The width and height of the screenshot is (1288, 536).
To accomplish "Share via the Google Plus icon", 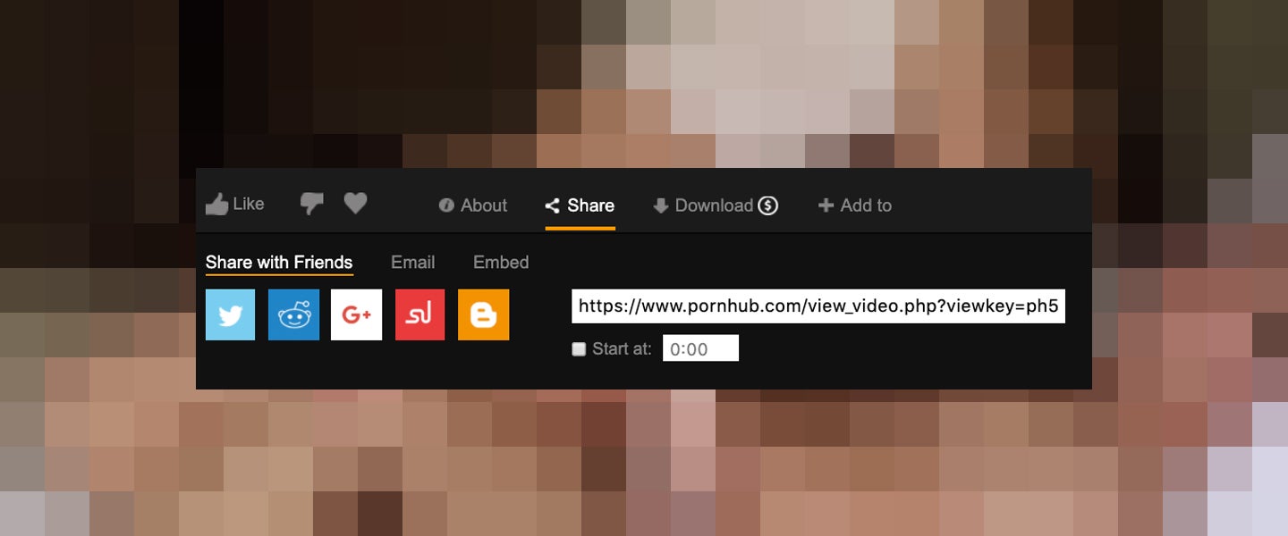I will [357, 314].
